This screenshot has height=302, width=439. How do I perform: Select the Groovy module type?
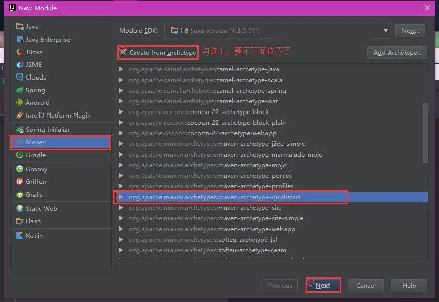32,169
